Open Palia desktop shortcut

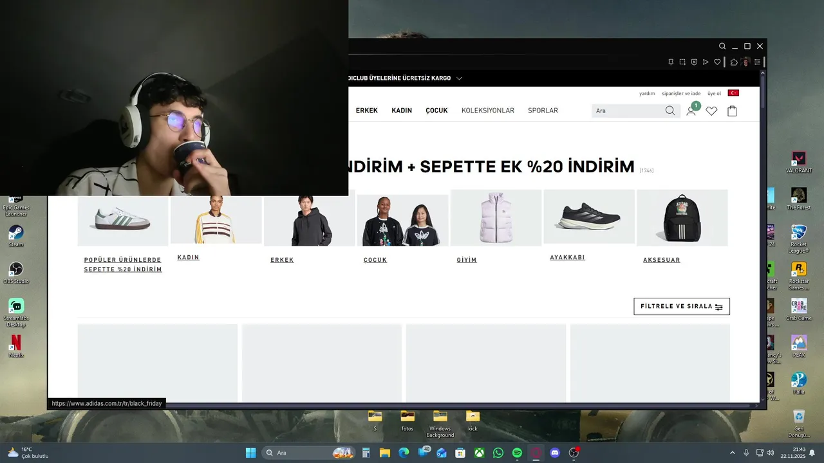tap(799, 383)
